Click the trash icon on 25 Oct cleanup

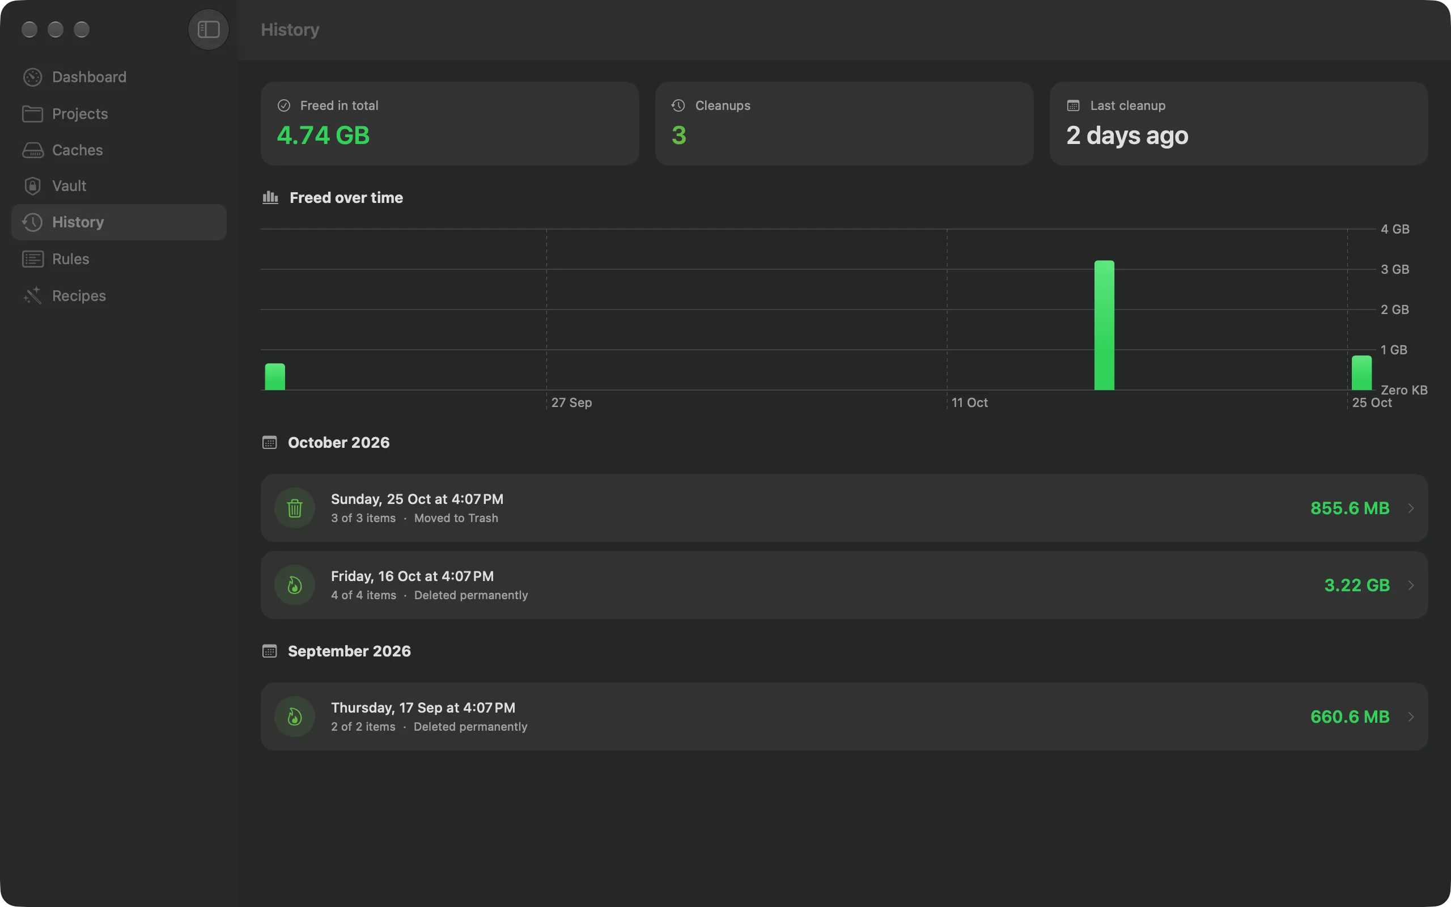click(294, 508)
